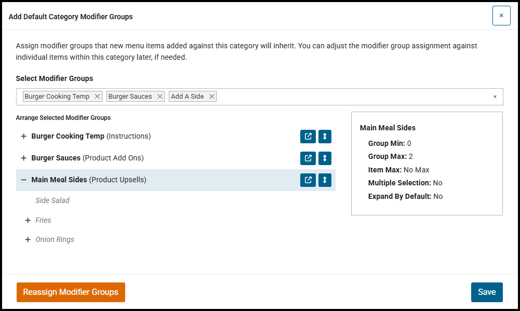Open Burger Cooking Temp group in new window
Image resolution: width=520 pixels, height=311 pixels.
[308, 136]
